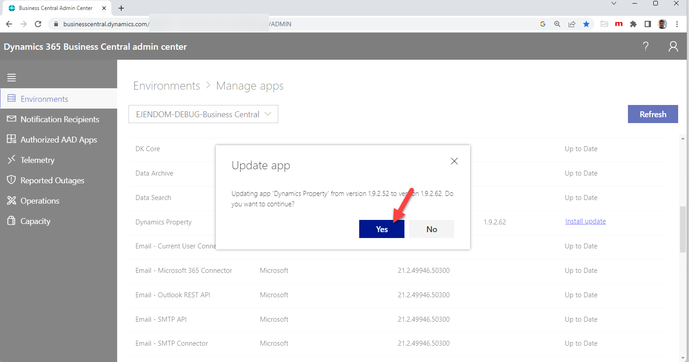Click Install update link for Dynamics Property

[x=585, y=221]
